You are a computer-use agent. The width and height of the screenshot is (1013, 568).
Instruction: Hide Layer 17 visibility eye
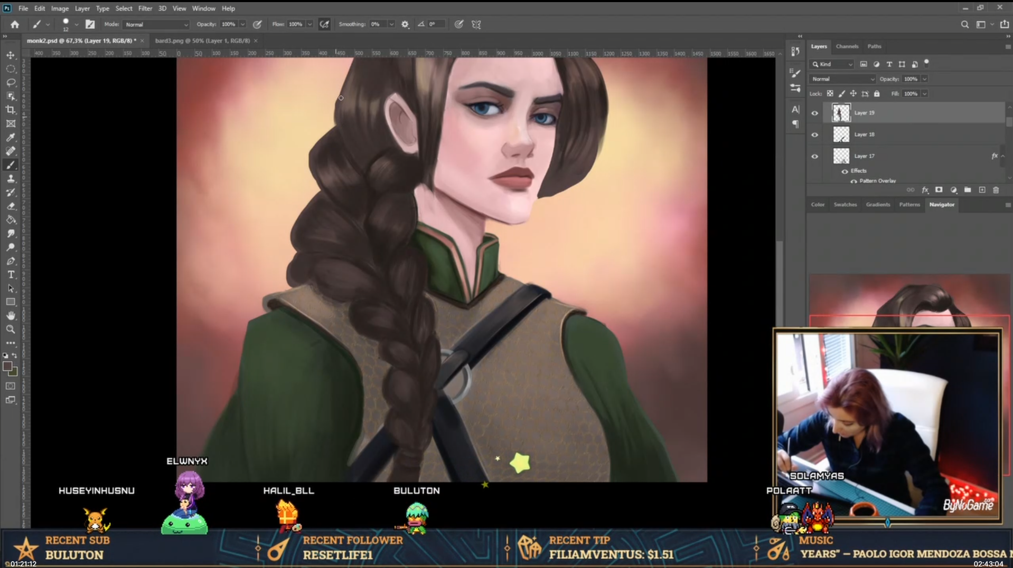tap(814, 157)
